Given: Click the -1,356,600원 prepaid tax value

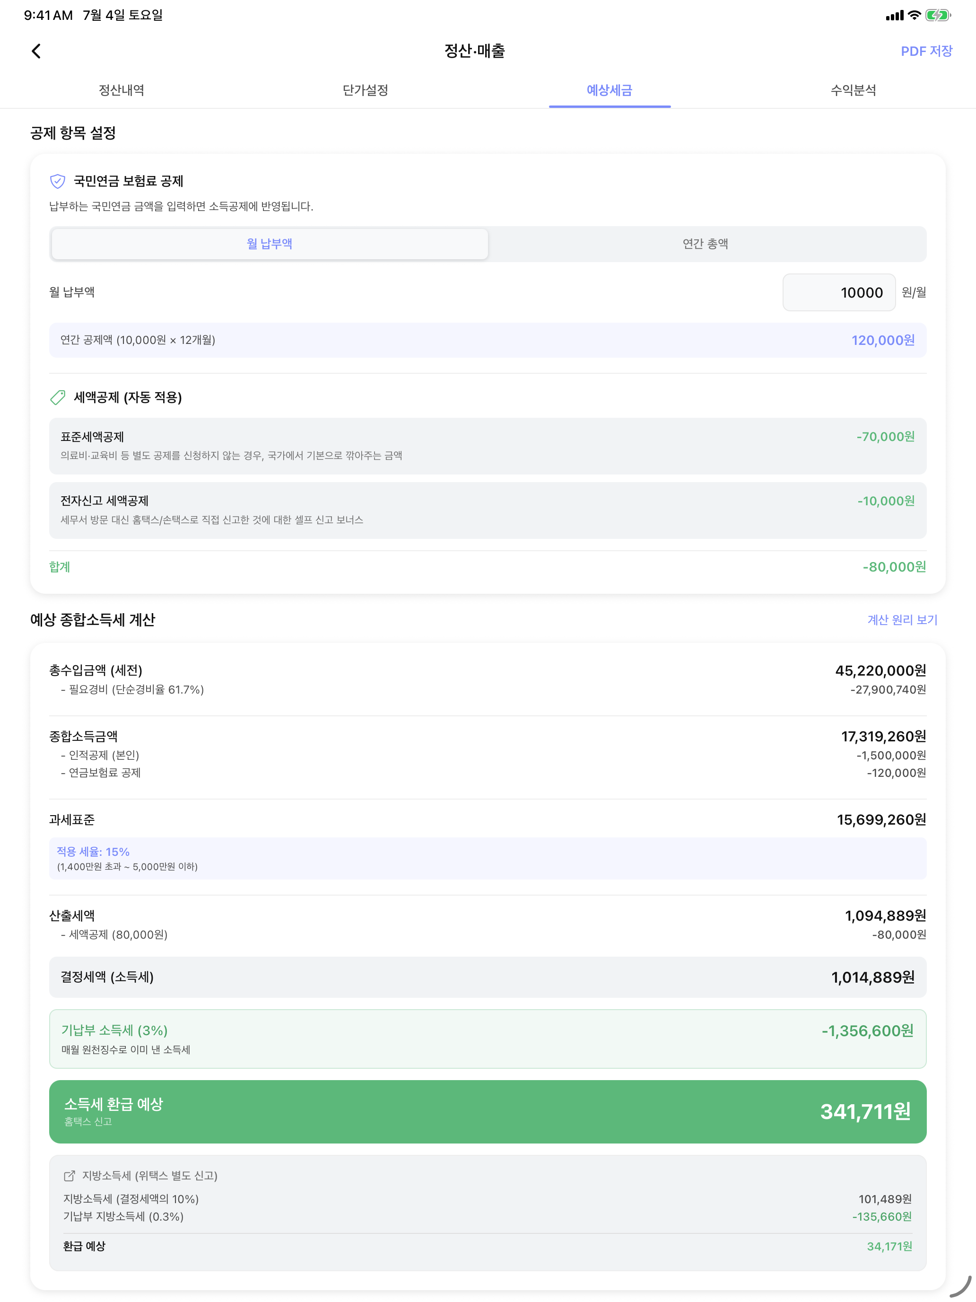Looking at the screenshot, I should coord(867,1030).
